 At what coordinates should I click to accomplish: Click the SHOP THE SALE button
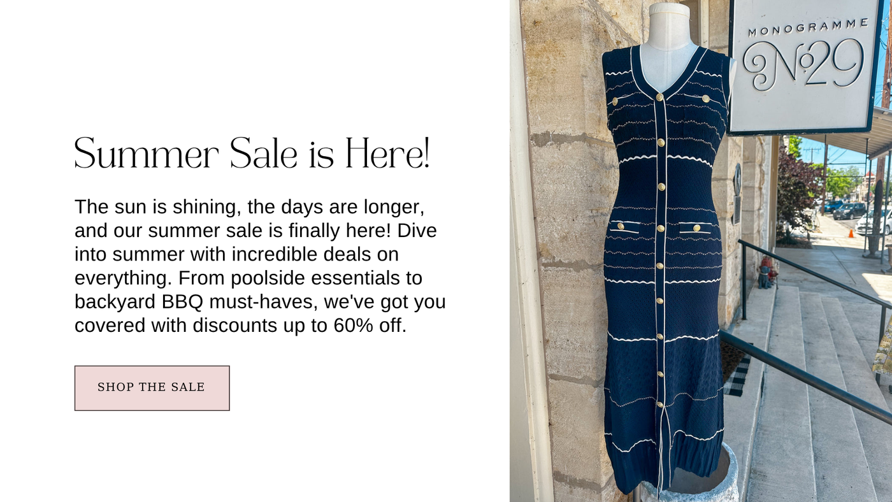pyautogui.click(x=152, y=388)
